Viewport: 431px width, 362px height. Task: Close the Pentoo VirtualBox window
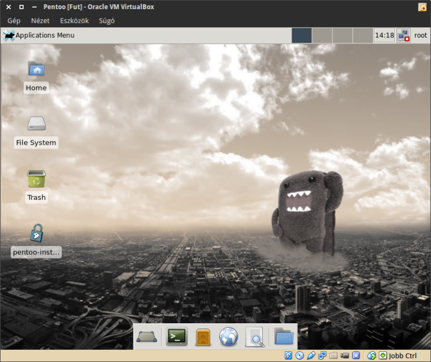click(9, 7)
